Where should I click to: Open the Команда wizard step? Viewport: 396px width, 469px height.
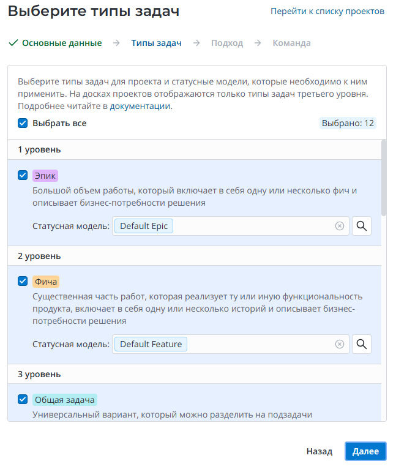coord(291,43)
